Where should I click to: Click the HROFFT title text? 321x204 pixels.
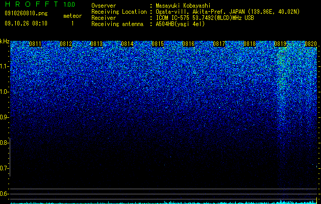(x=32, y=4)
